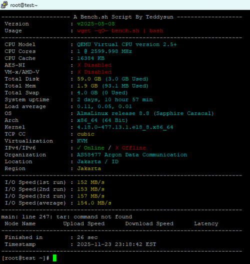Click the Node Name column header
Viewport: 250px width, 264px height.
(x=20, y=224)
